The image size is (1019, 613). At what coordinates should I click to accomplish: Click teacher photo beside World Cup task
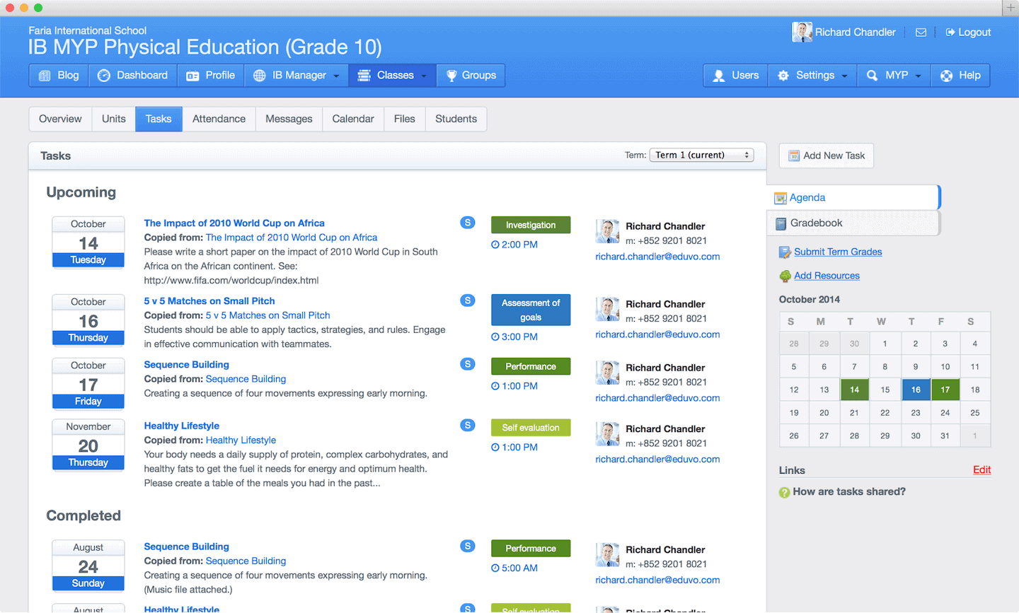pyautogui.click(x=607, y=231)
